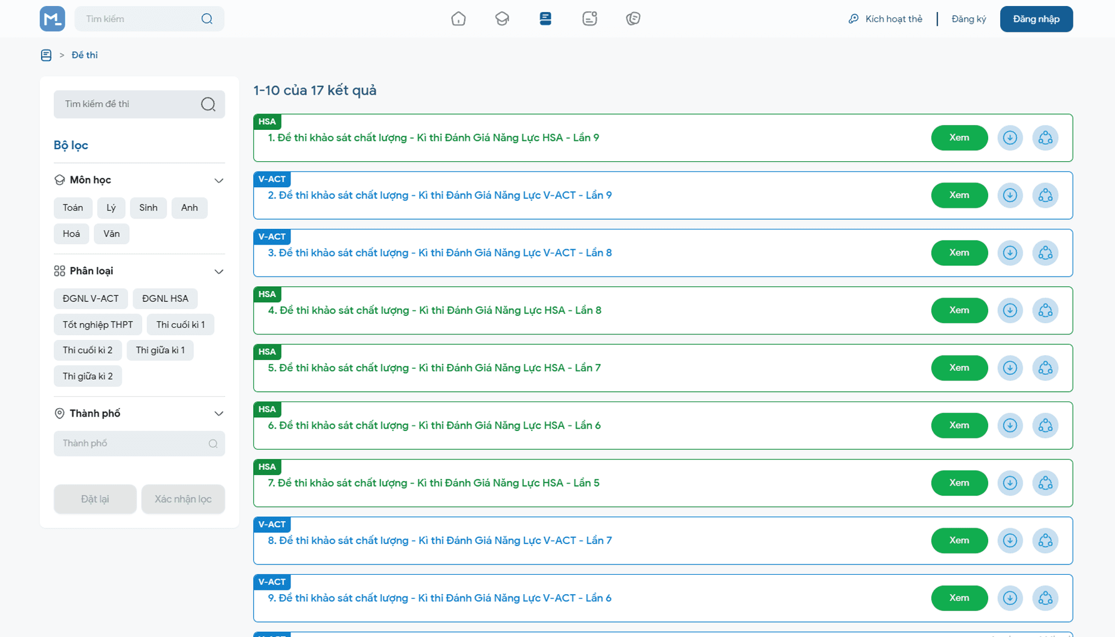The width and height of the screenshot is (1115, 637).
Task: Share exam 8 V-ACT Lần 7
Action: 1046,540
